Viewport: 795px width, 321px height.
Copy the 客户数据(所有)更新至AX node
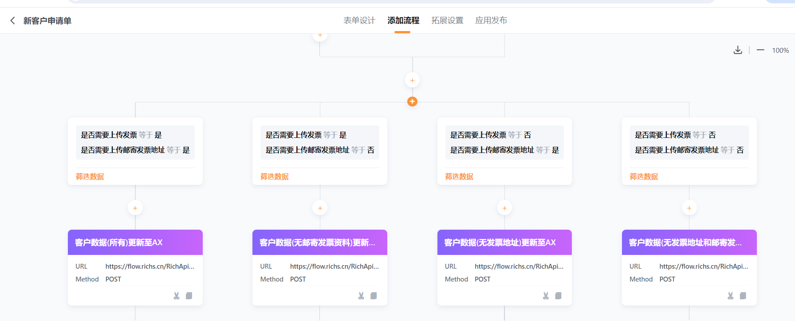[189, 296]
